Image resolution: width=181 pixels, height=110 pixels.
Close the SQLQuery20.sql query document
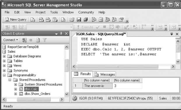177,34
